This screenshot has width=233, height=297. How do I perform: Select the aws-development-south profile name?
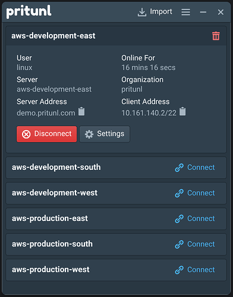coord(56,168)
